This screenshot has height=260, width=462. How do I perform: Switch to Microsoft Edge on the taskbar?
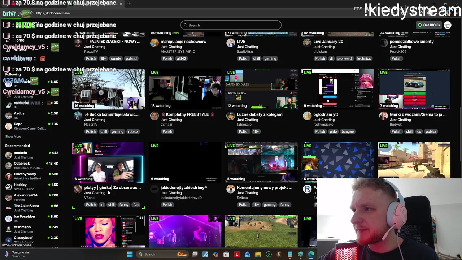(311, 254)
